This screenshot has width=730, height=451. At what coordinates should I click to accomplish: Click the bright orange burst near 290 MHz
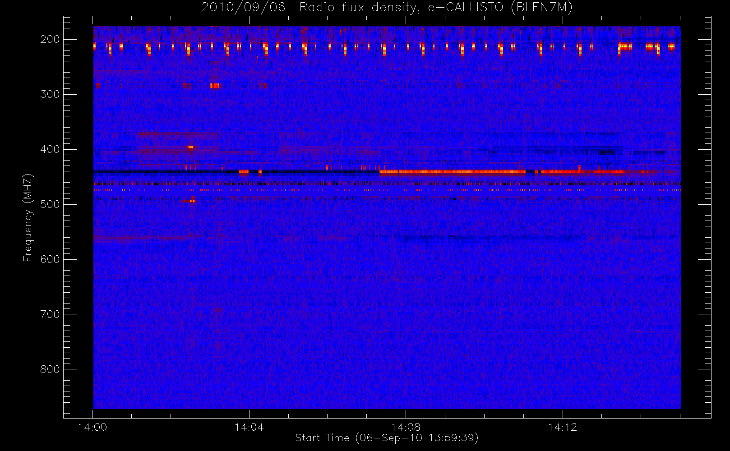click(215, 86)
